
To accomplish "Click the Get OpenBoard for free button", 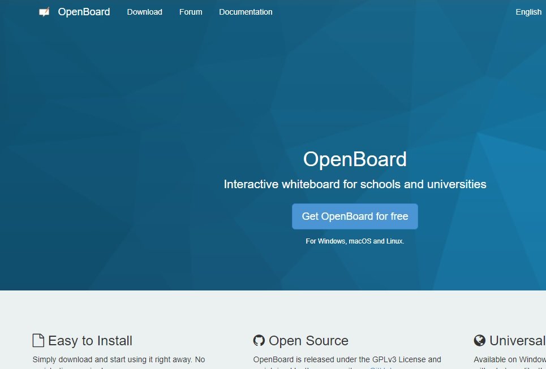I will (355, 216).
